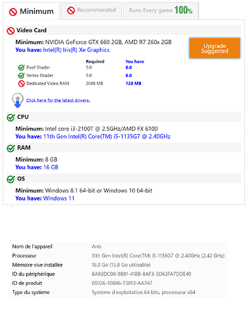Click the i5-1135G7 You have CPU line
The image size is (247, 329).
[93, 136]
